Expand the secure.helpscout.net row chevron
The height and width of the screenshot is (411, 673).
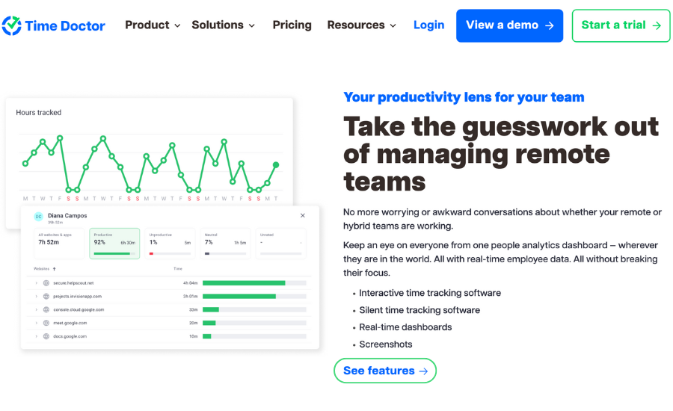point(37,283)
